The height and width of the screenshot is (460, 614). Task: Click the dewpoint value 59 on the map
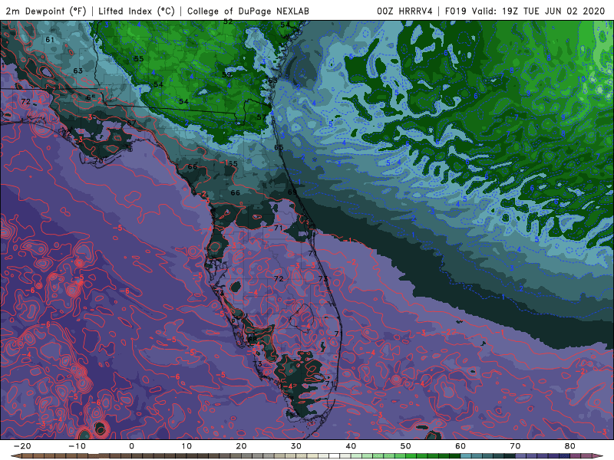coord(226,74)
